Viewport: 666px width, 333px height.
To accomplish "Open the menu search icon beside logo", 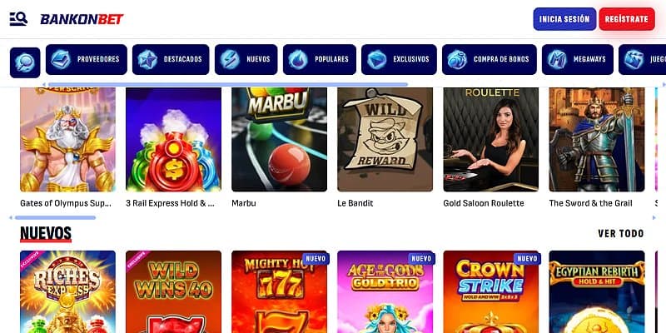I will 18,18.
